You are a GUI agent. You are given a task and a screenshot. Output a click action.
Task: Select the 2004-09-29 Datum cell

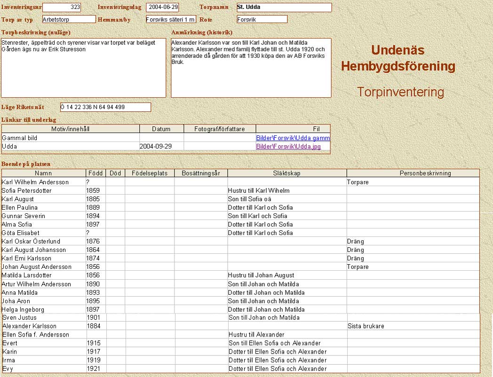(161, 147)
